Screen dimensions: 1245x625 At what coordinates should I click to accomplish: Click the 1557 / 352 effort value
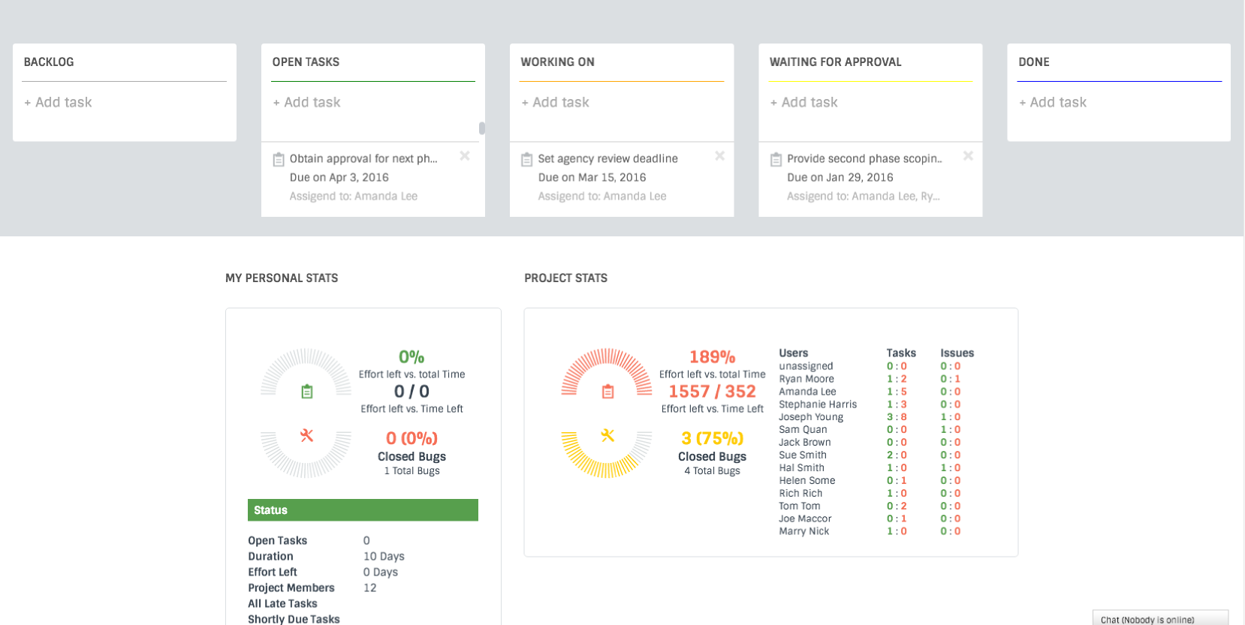click(712, 392)
